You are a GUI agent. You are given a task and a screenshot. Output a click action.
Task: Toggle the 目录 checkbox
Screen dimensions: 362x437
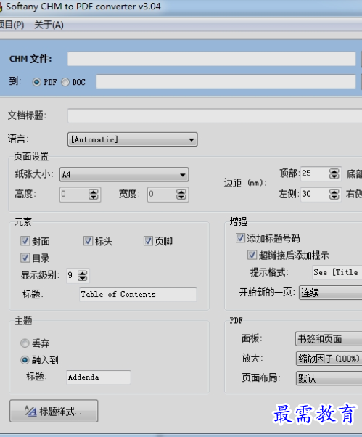(x=25, y=258)
